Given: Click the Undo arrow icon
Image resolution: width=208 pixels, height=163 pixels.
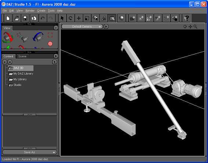Looking at the screenshot, I should (43, 18).
